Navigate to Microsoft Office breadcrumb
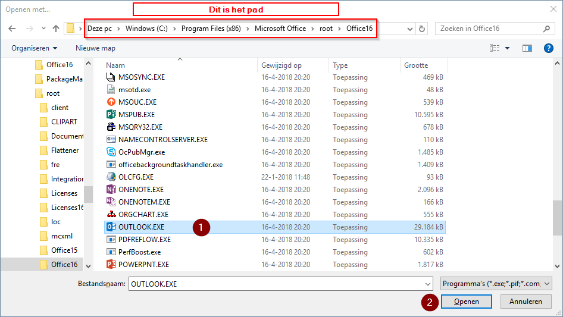Viewport: 563px width, 317px height. coord(280,29)
